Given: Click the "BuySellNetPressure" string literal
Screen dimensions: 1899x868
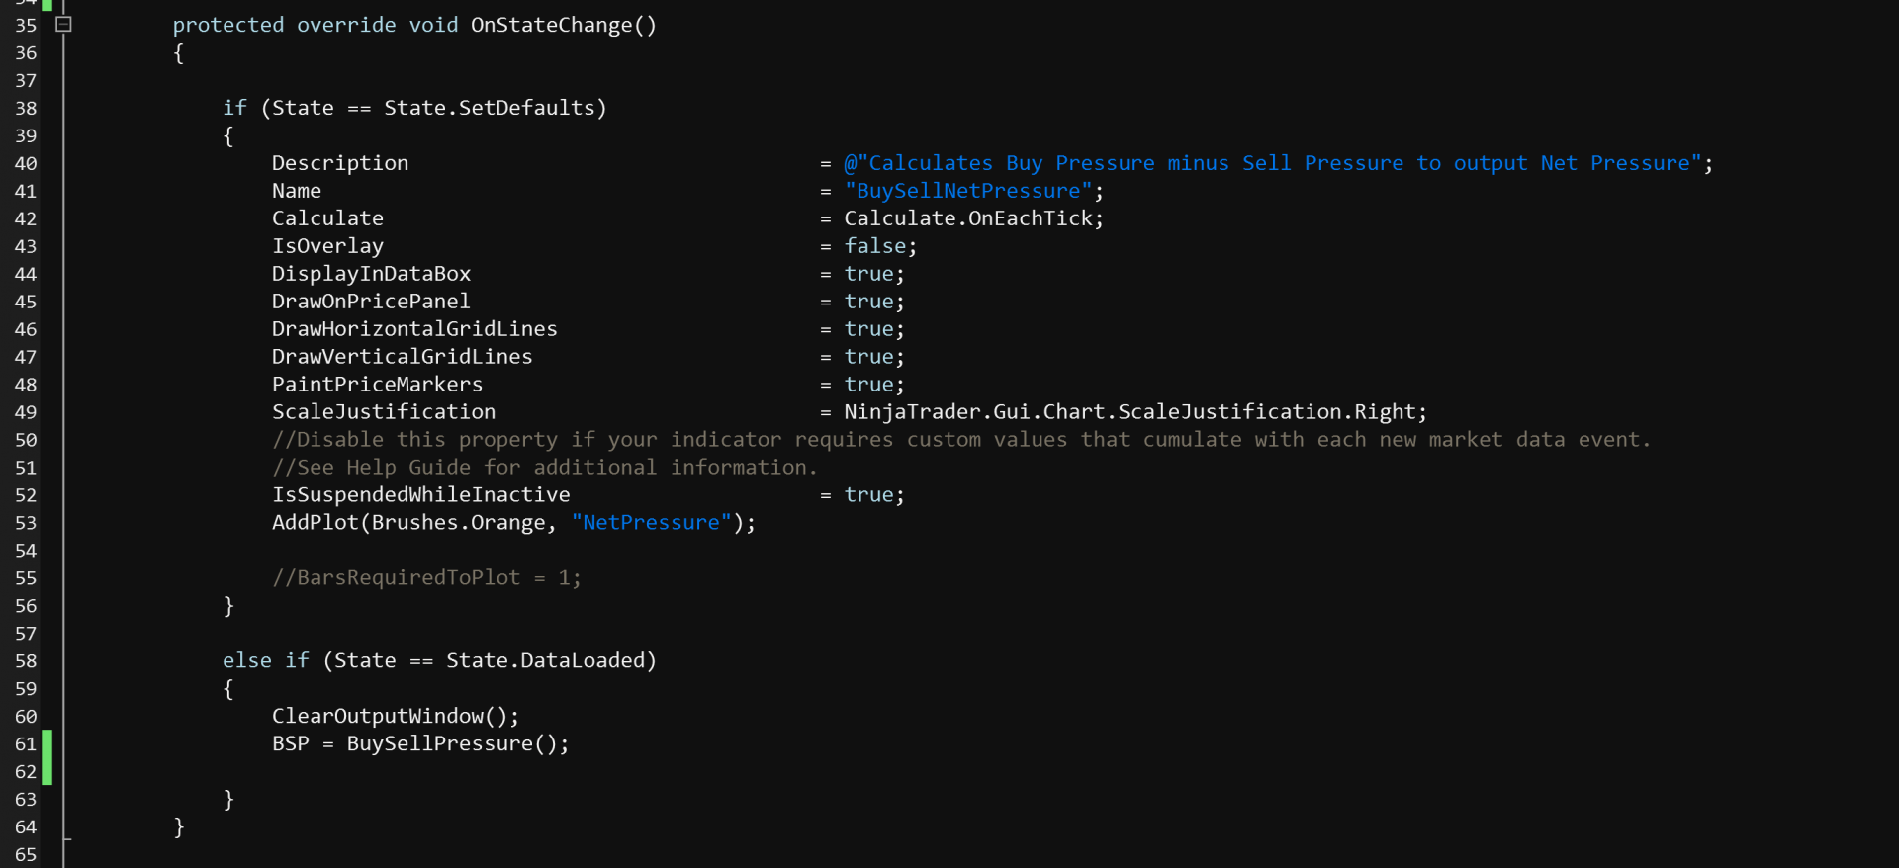Looking at the screenshot, I should point(967,191).
